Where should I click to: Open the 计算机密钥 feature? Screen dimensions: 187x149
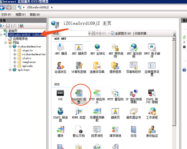point(79,67)
